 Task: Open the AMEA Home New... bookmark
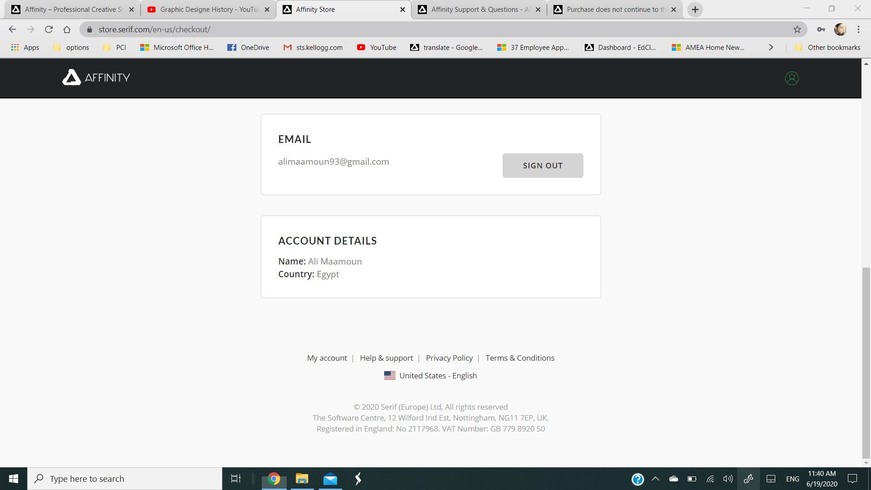coord(708,47)
